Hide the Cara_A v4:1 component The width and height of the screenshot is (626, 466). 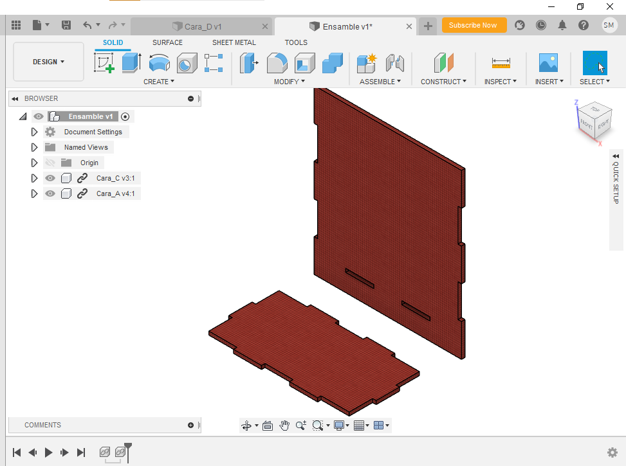(x=50, y=193)
